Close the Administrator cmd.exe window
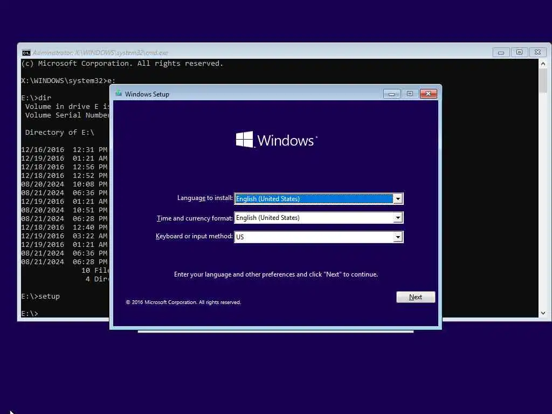This screenshot has height=414, width=552. (x=537, y=52)
